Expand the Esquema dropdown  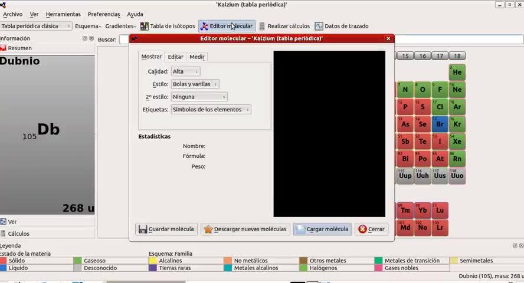coord(88,26)
